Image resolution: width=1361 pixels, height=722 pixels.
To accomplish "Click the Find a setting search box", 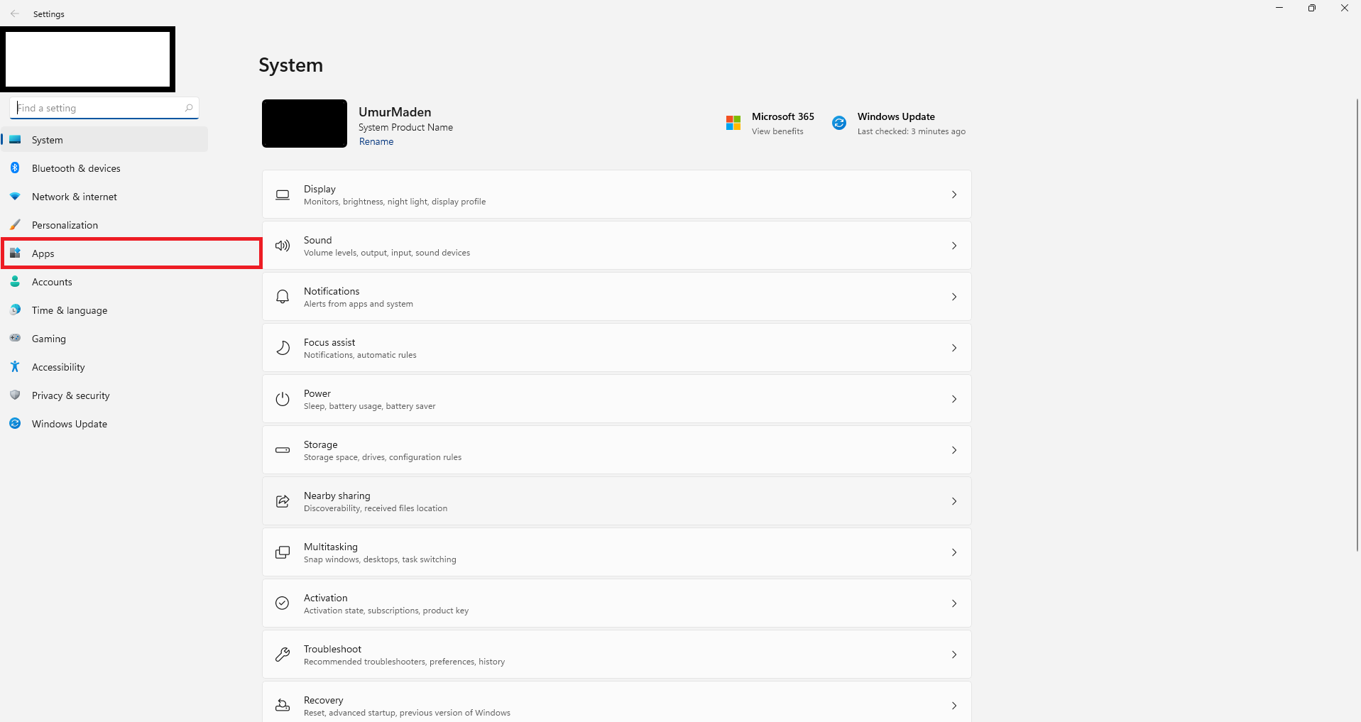I will point(104,108).
